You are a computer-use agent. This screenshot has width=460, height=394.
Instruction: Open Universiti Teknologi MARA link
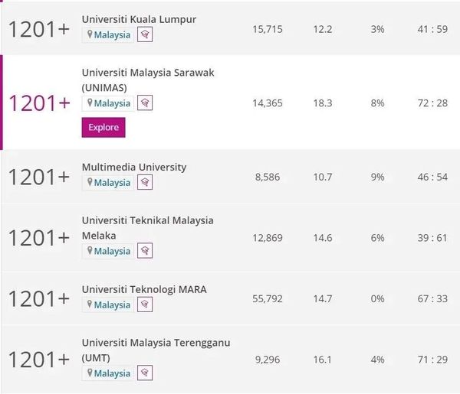coord(144,289)
